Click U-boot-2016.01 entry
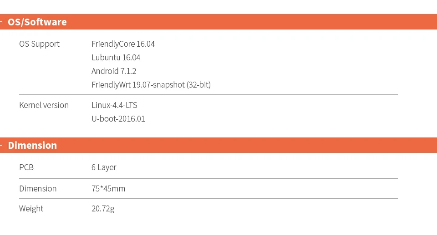Viewport: 437px width, 235px height. pyautogui.click(x=118, y=119)
